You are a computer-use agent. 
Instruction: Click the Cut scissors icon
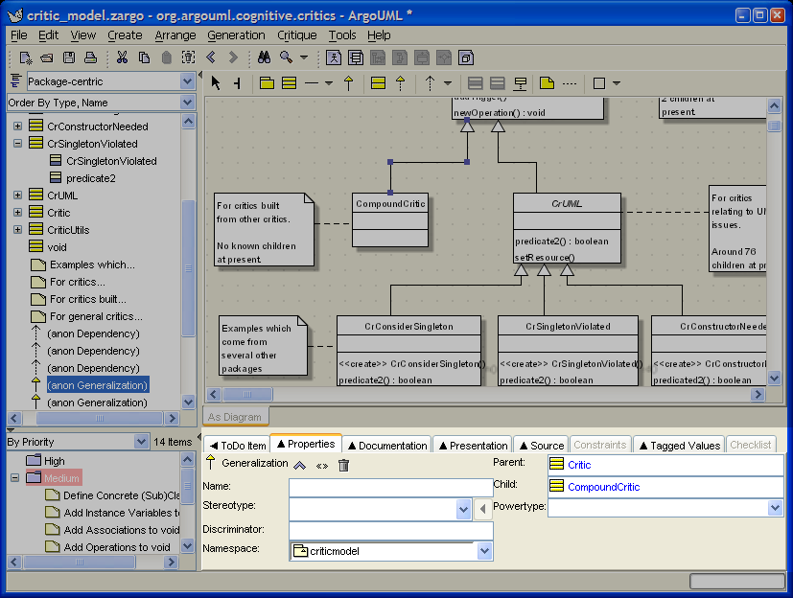(123, 57)
